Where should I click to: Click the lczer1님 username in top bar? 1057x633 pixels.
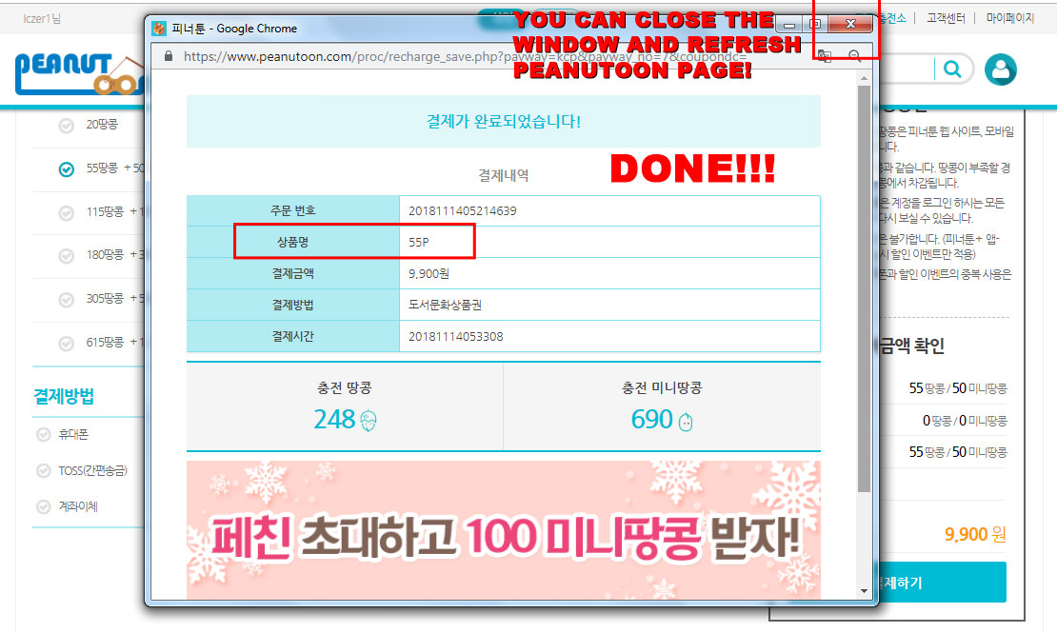point(42,18)
